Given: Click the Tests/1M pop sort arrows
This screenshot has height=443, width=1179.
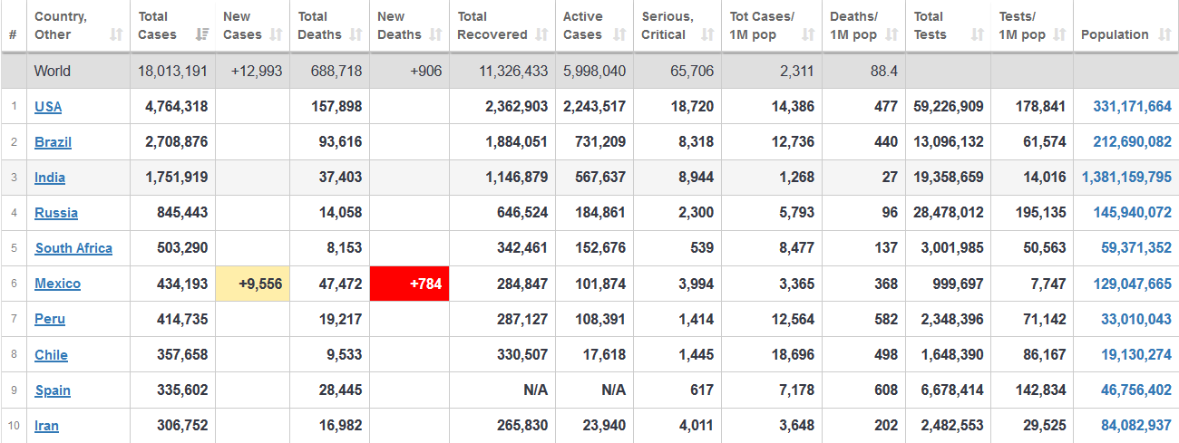Looking at the screenshot, I should point(1060,34).
